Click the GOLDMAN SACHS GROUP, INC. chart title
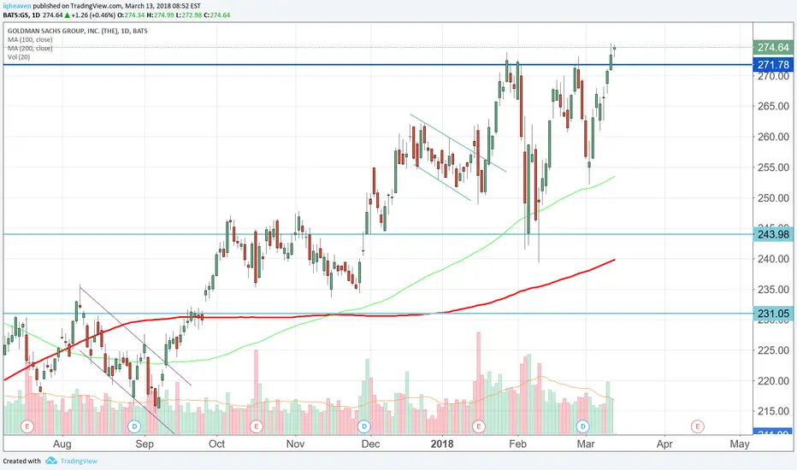Viewport: 797px width, 470px height. click(x=77, y=31)
